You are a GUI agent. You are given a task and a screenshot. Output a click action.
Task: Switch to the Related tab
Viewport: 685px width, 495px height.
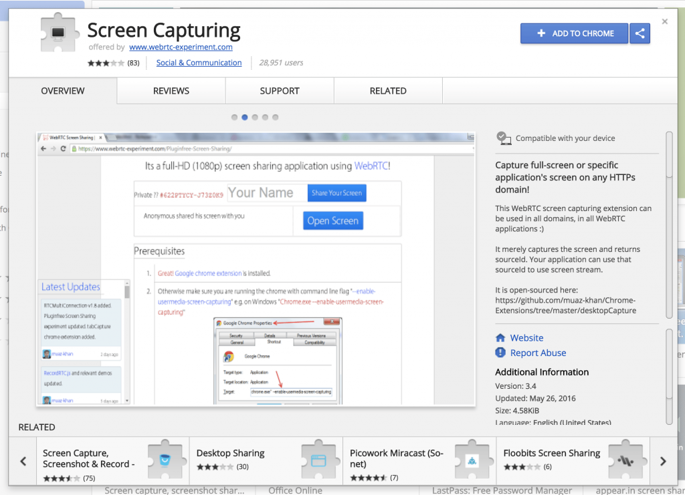[x=388, y=91]
